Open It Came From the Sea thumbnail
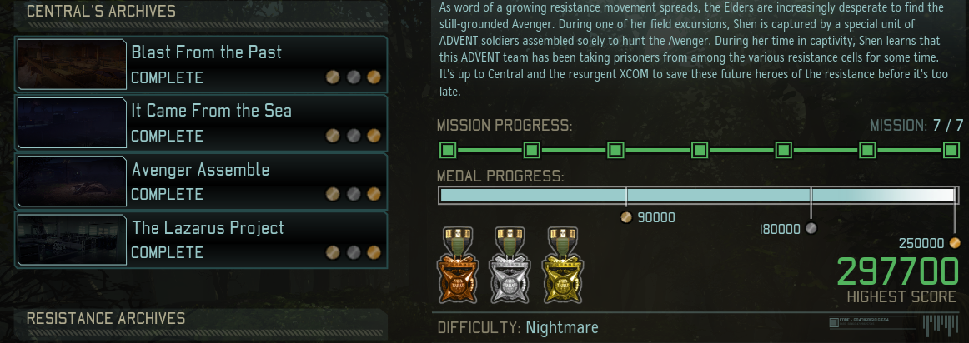The width and height of the screenshot is (969, 343). pos(72,122)
